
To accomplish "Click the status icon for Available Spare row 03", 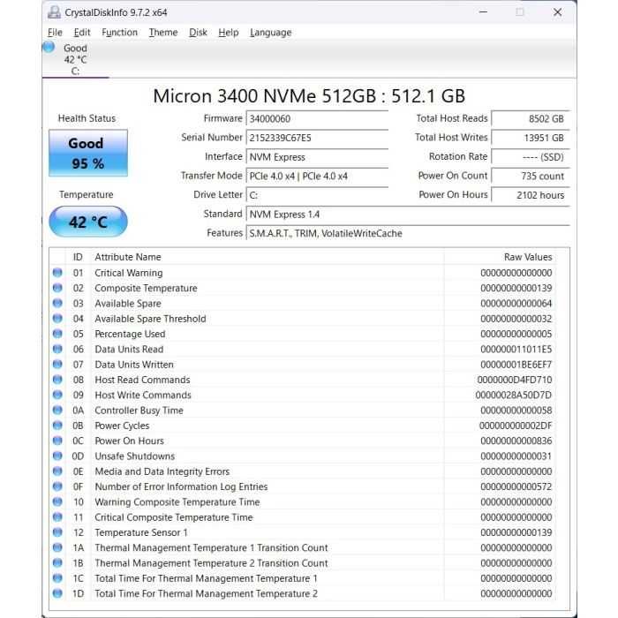I will [x=57, y=303].
